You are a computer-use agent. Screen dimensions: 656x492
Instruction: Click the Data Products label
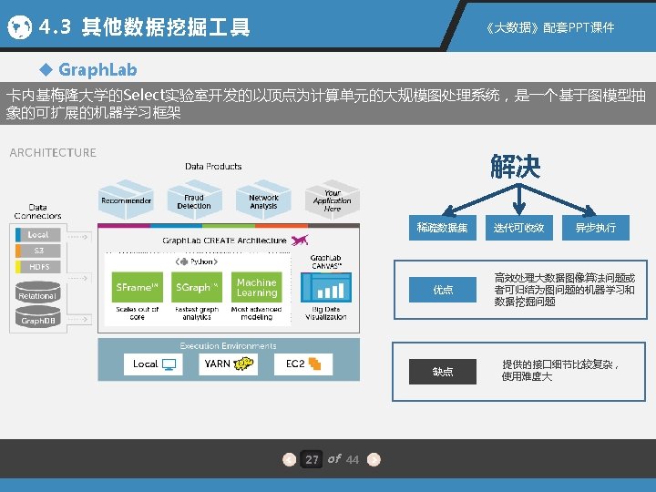(213, 167)
